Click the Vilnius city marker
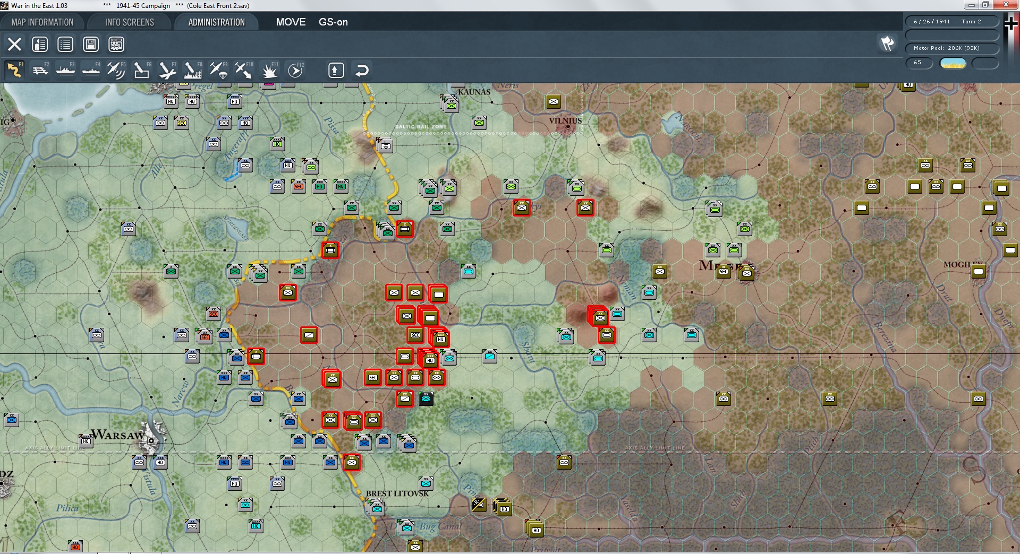Image resolution: width=1020 pixels, height=554 pixels. click(567, 127)
